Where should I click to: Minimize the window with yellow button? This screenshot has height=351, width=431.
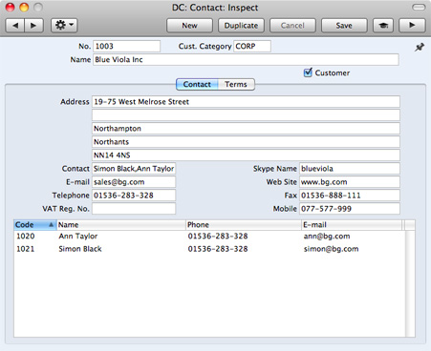pyautogui.click(x=24, y=7)
